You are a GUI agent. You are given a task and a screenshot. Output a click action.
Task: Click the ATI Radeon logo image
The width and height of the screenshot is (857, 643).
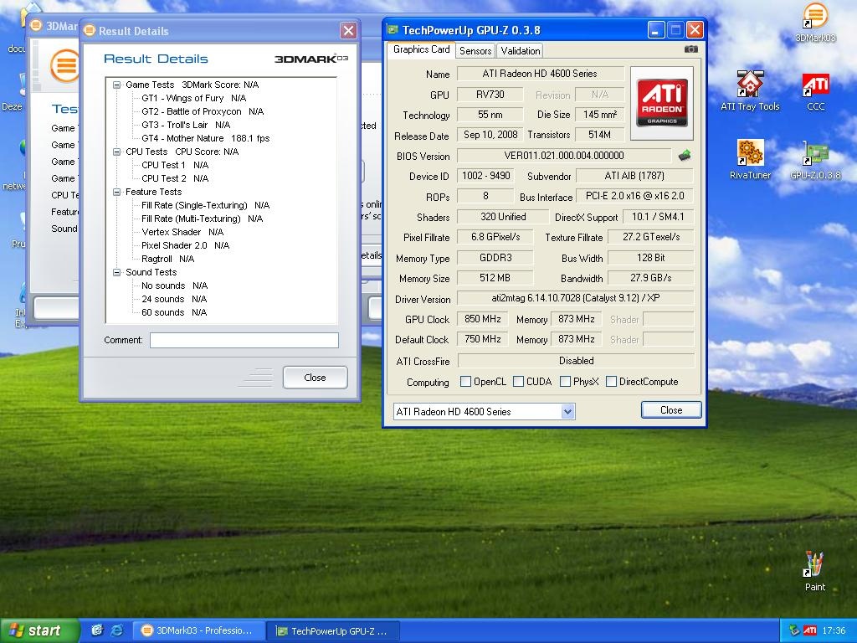coord(663,103)
